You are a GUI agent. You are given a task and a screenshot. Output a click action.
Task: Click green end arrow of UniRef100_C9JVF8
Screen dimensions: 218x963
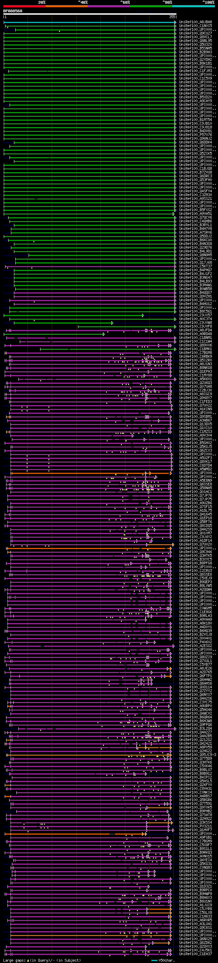coord(175,326)
